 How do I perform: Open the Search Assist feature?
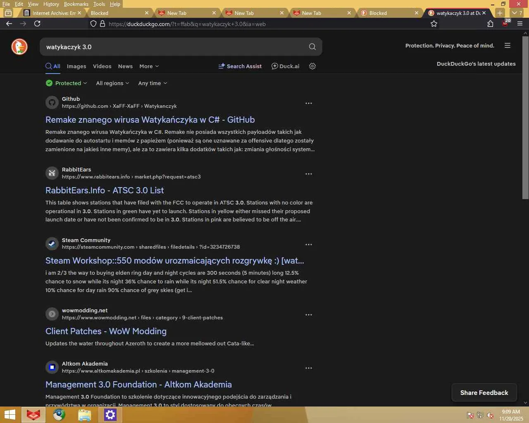[240, 66]
